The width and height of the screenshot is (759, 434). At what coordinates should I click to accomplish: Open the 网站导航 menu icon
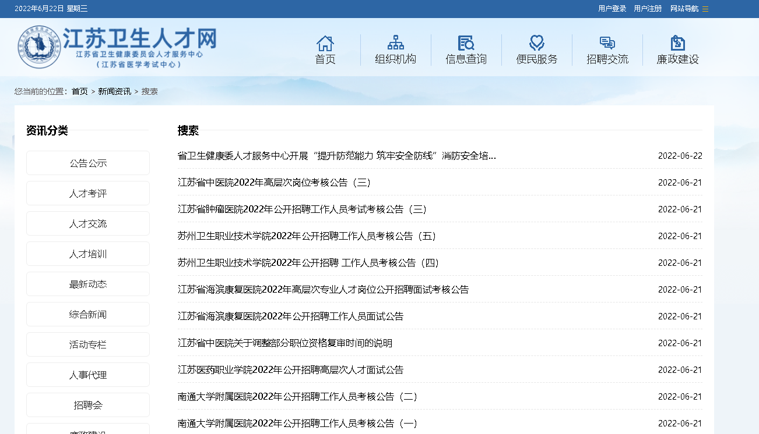pyautogui.click(x=705, y=9)
